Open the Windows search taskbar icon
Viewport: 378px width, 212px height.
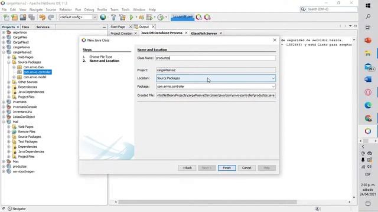[368, 16]
